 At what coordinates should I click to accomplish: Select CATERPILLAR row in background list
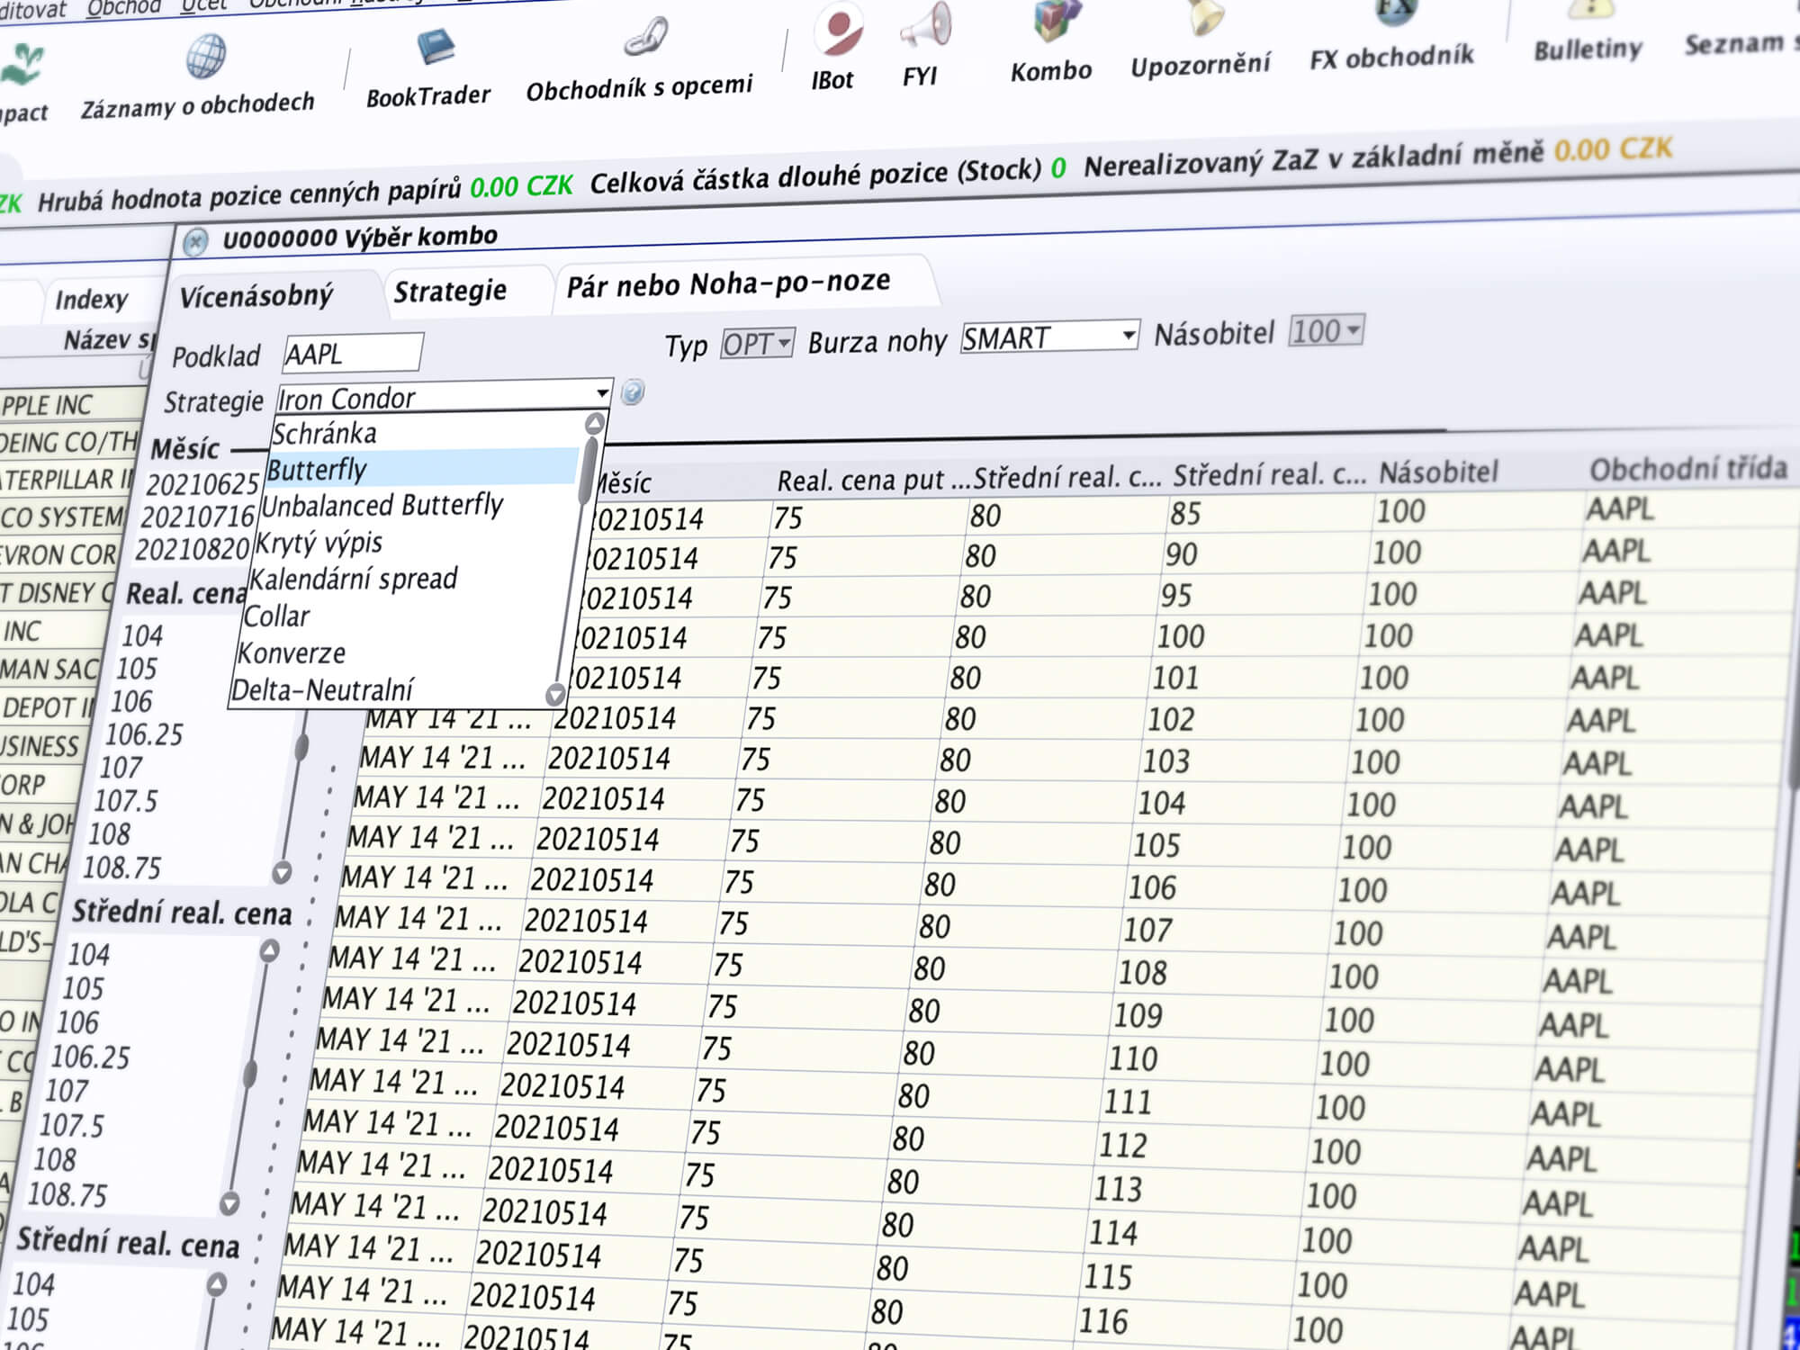67,480
